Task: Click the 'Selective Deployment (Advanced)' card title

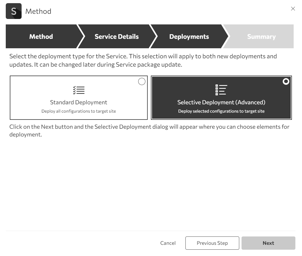Action: point(221,102)
